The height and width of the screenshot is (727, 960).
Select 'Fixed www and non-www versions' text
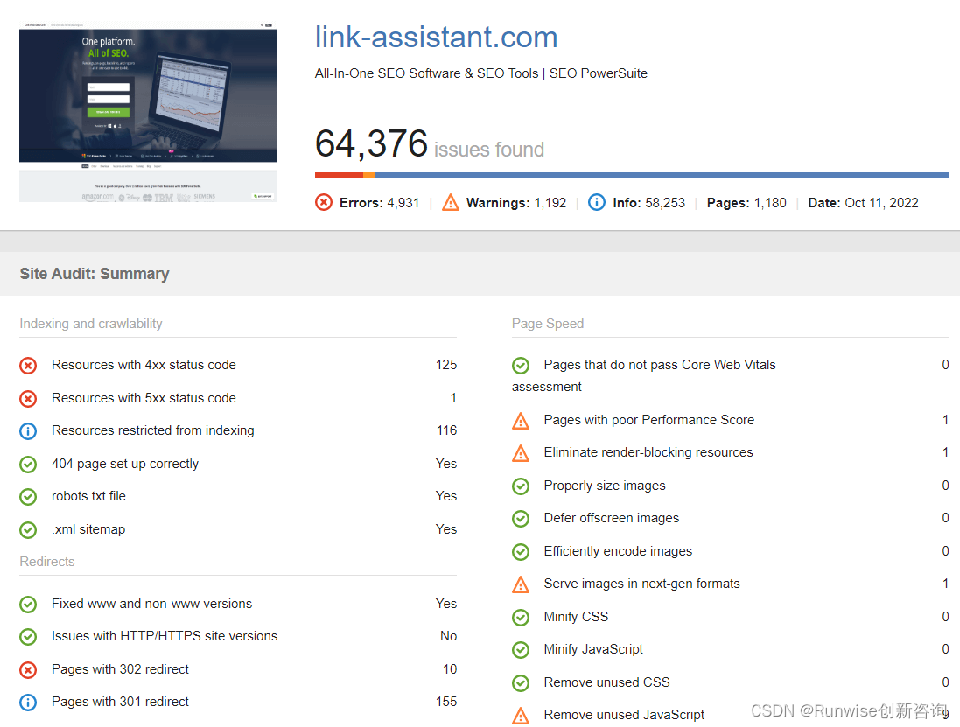[152, 604]
